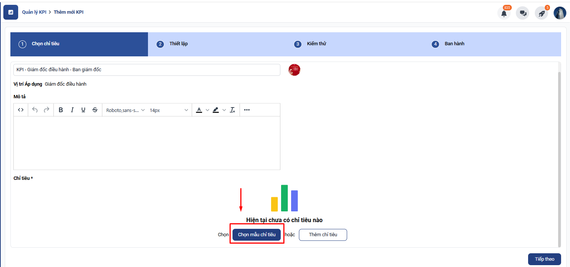570x267 pixels.
Task: Click the source code view icon
Action: click(21, 110)
